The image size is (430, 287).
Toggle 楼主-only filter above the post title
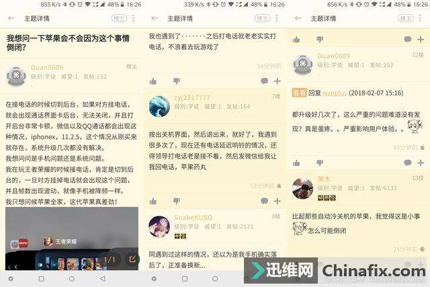point(119,18)
